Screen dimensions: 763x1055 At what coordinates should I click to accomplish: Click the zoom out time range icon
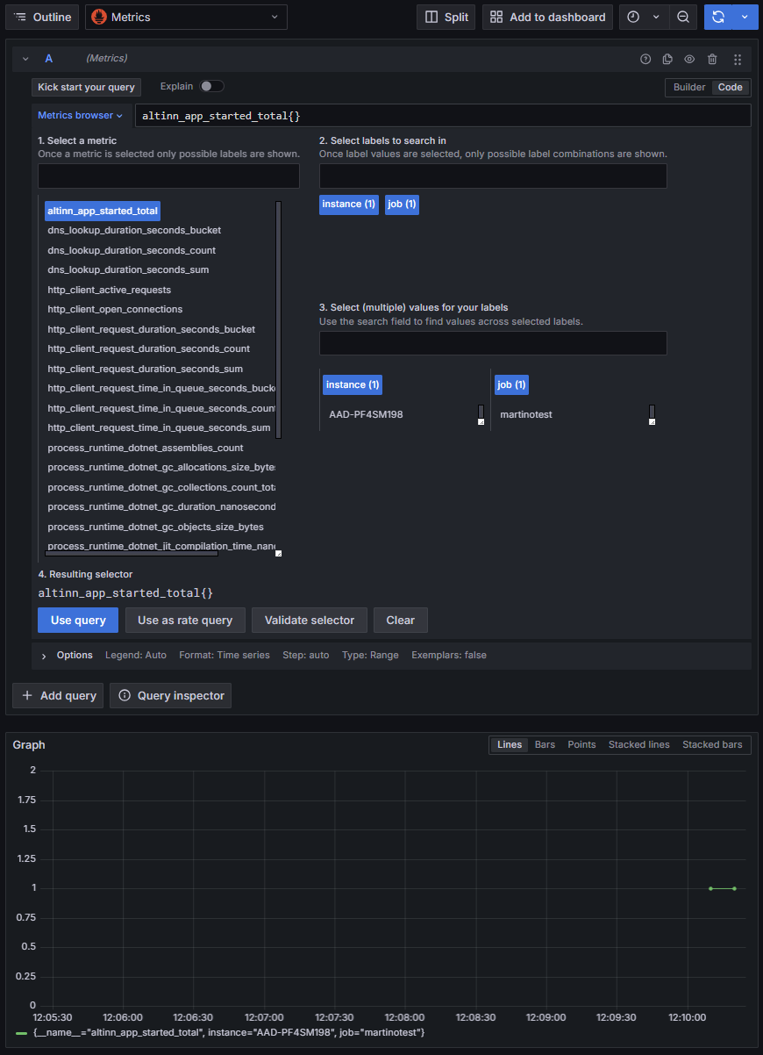point(682,18)
